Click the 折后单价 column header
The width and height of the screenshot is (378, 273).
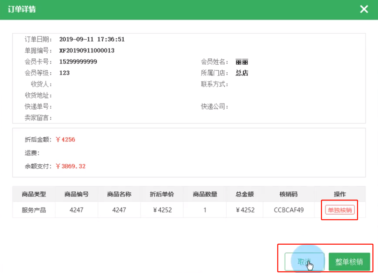162,194
